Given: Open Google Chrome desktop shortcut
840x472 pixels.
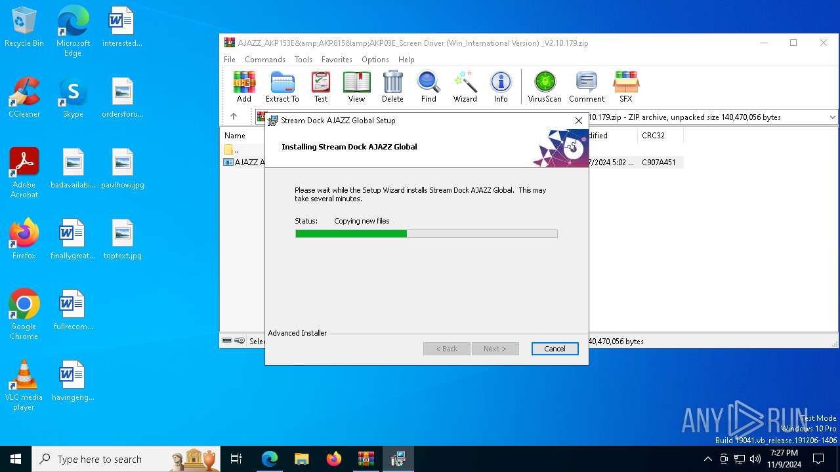Looking at the screenshot, I should point(24,315).
